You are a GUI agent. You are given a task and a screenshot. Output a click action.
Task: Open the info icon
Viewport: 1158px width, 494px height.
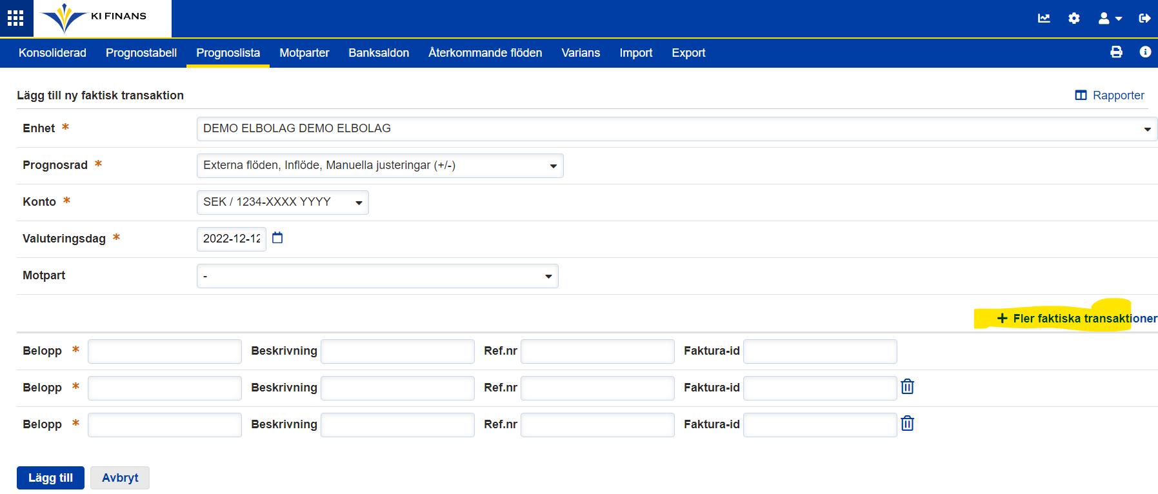(x=1145, y=52)
